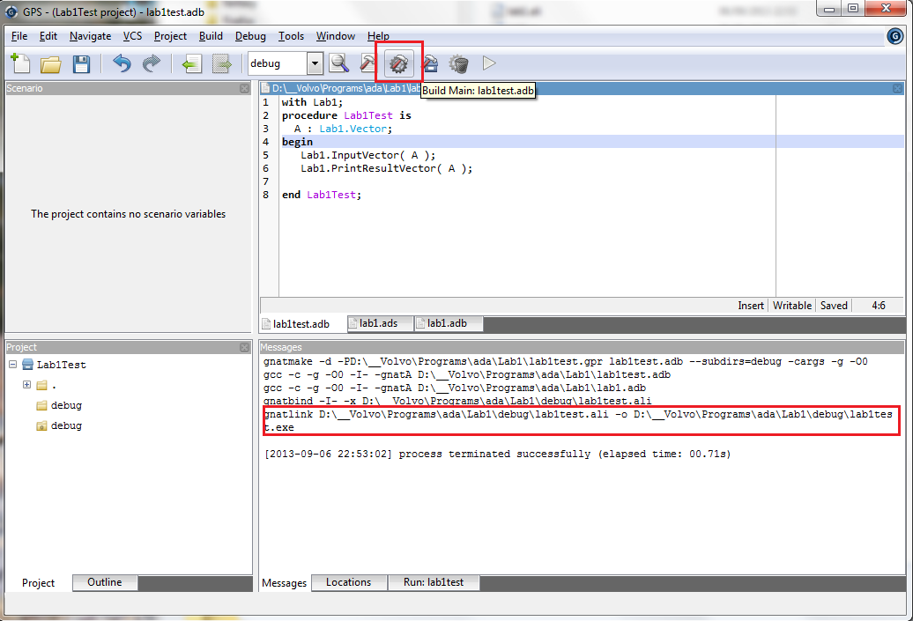Show the Run: lab1test tab
This screenshot has width=913, height=621.
coord(433,582)
